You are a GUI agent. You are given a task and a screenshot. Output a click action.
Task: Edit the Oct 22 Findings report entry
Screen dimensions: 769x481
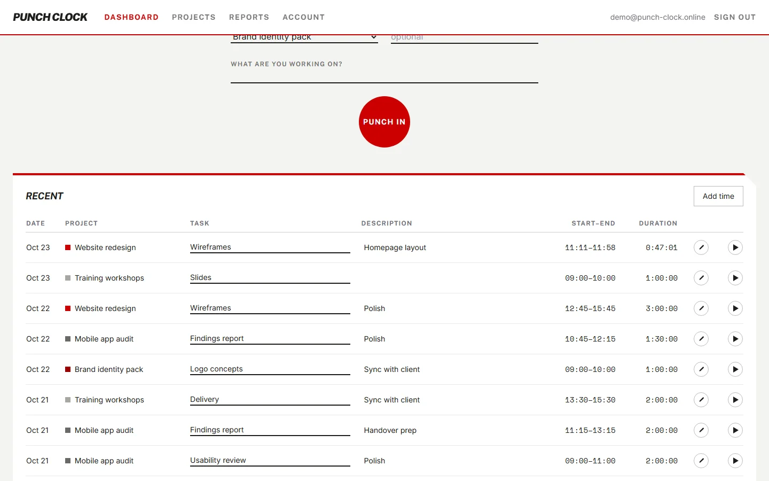(701, 339)
